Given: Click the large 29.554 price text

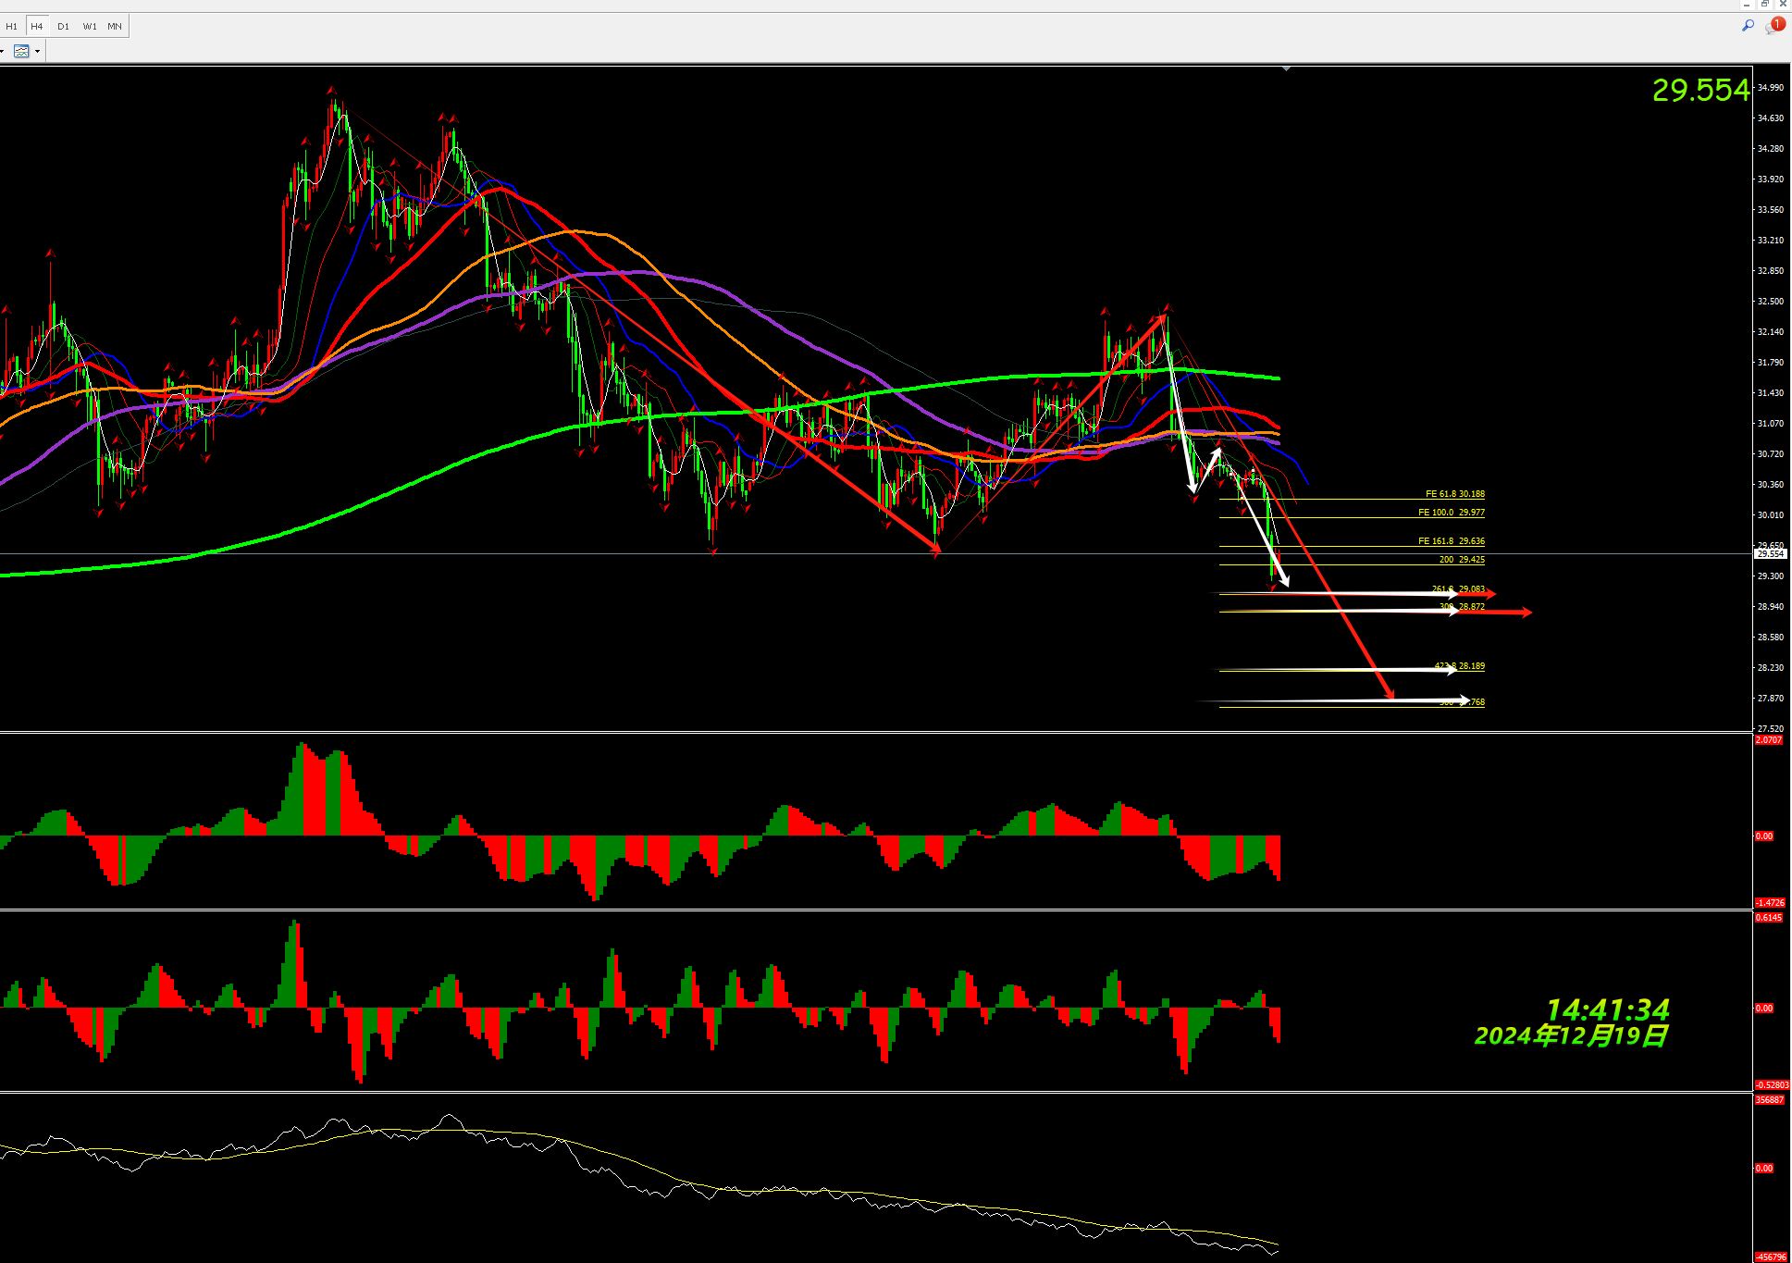Looking at the screenshot, I should [1700, 91].
